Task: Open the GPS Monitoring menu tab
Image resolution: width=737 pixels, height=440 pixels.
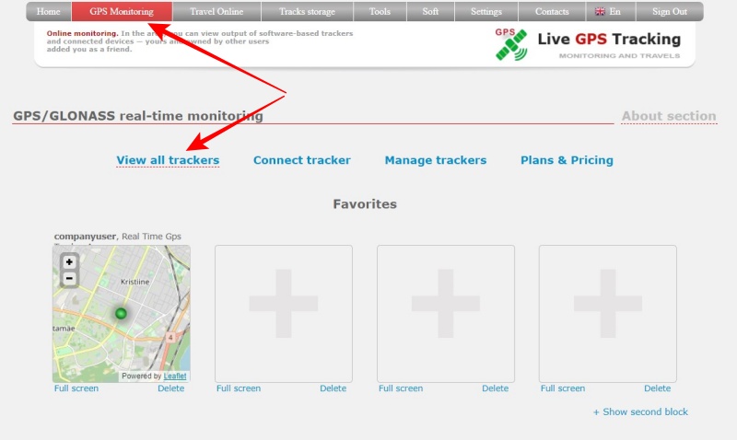Action: pyautogui.click(x=122, y=12)
